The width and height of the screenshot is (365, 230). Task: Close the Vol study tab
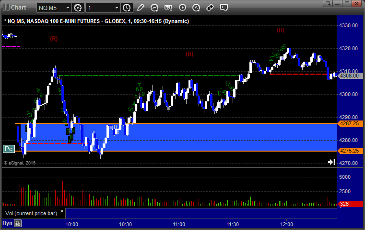point(62,211)
